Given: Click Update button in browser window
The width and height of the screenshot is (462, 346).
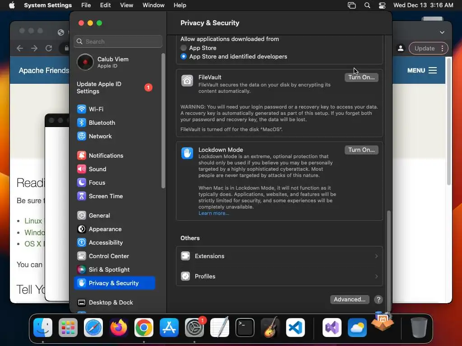Looking at the screenshot, I should pos(424,48).
